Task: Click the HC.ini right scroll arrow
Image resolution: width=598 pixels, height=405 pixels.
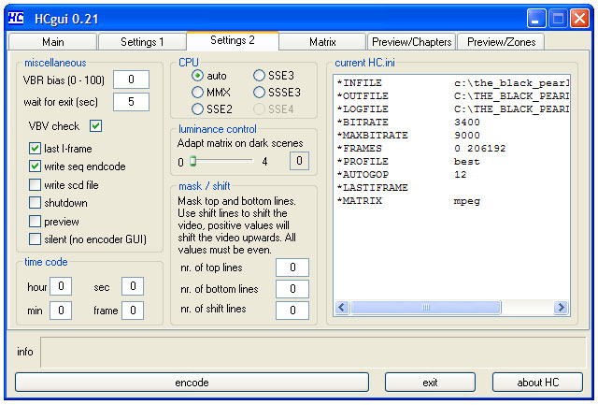Action: (x=561, y=308)
